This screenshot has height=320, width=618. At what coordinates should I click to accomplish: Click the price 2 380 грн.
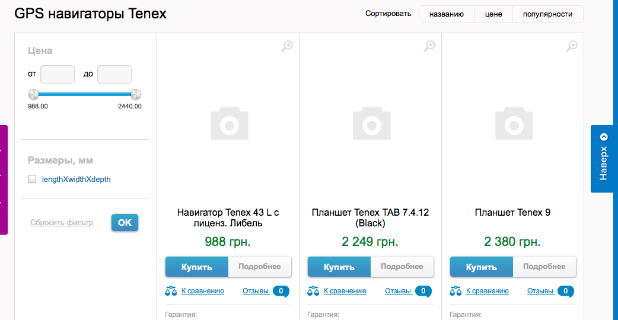tap(512, 241)
